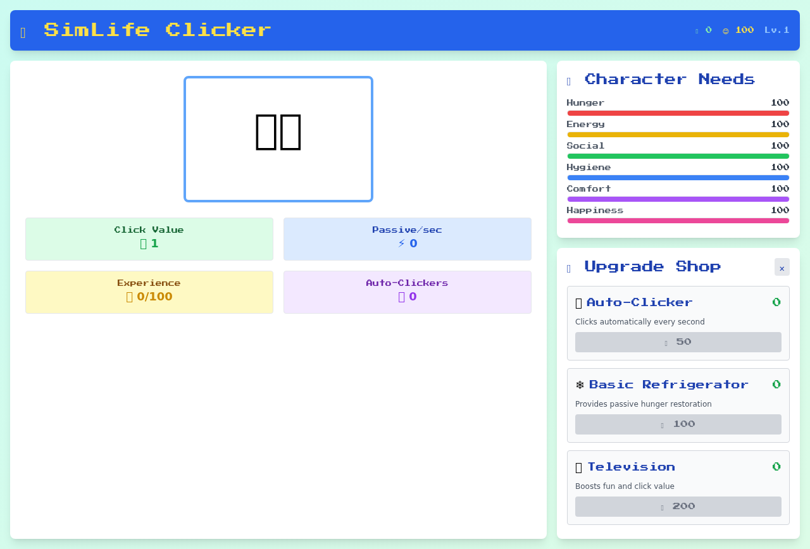
Task: Click the pink Happiness bar
Action: (678, 221)
